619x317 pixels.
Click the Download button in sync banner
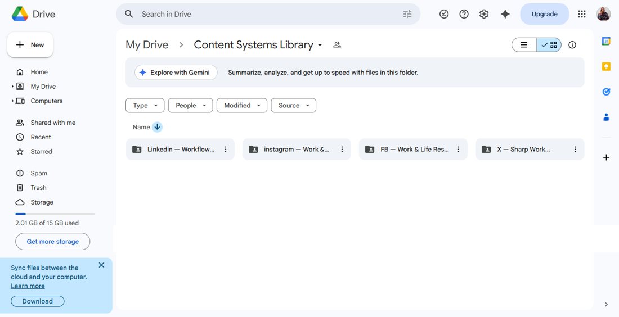(38, 301)
